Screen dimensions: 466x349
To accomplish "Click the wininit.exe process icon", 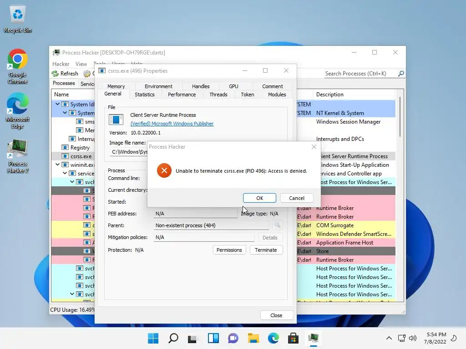I will [65, 165].
